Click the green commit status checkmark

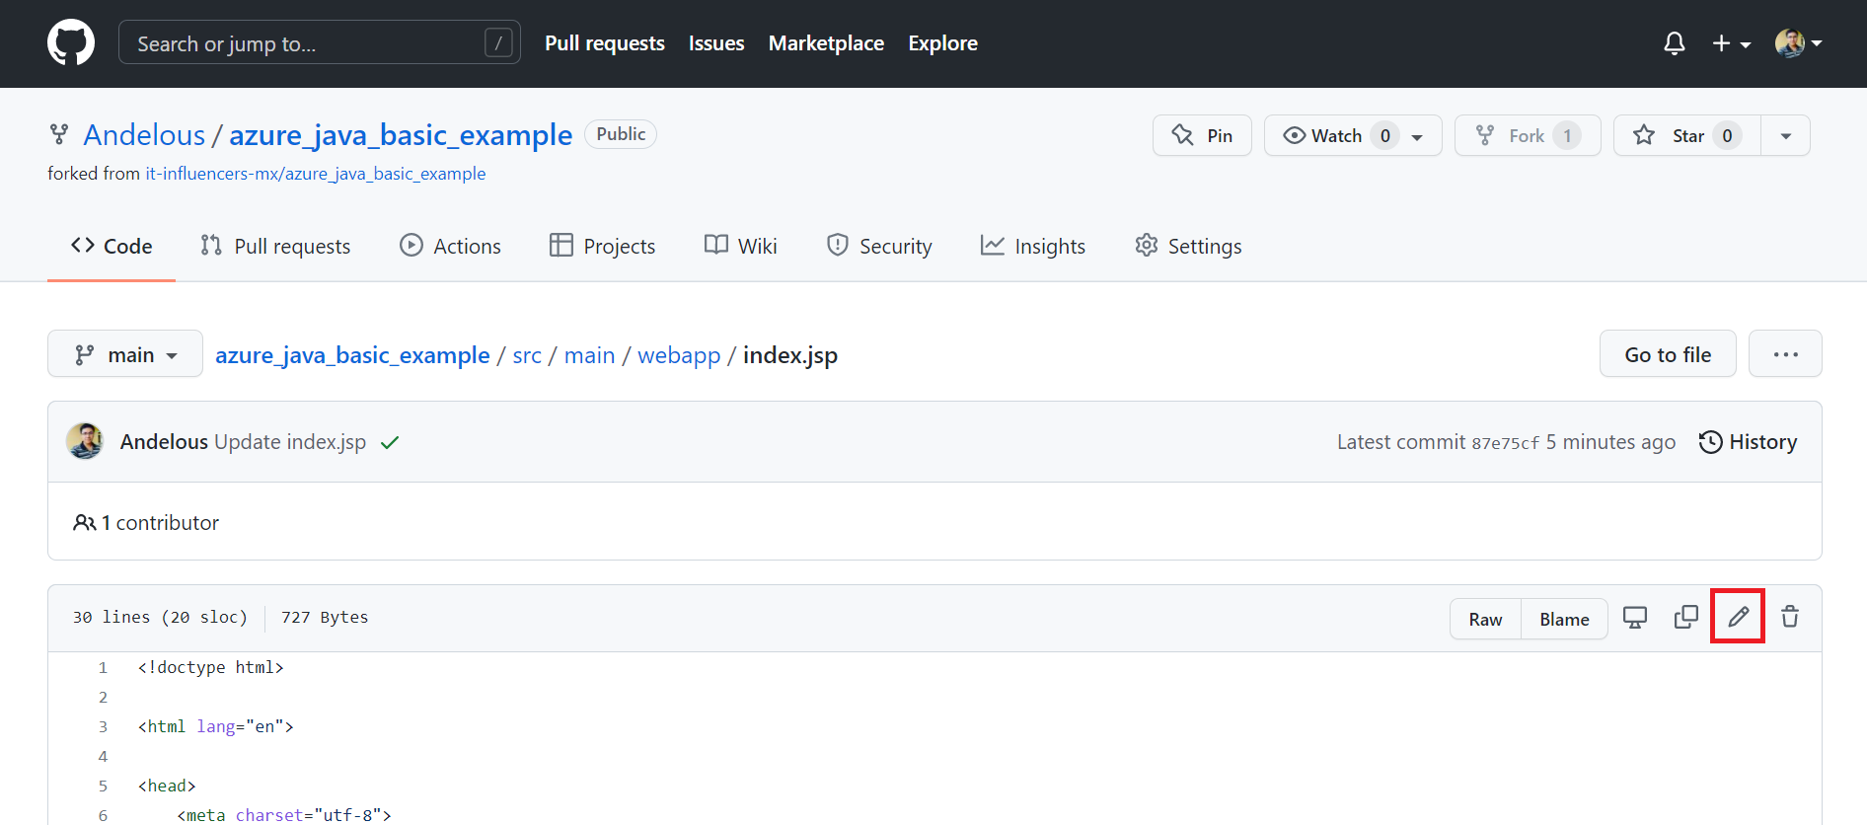click(x=390, y=442)
